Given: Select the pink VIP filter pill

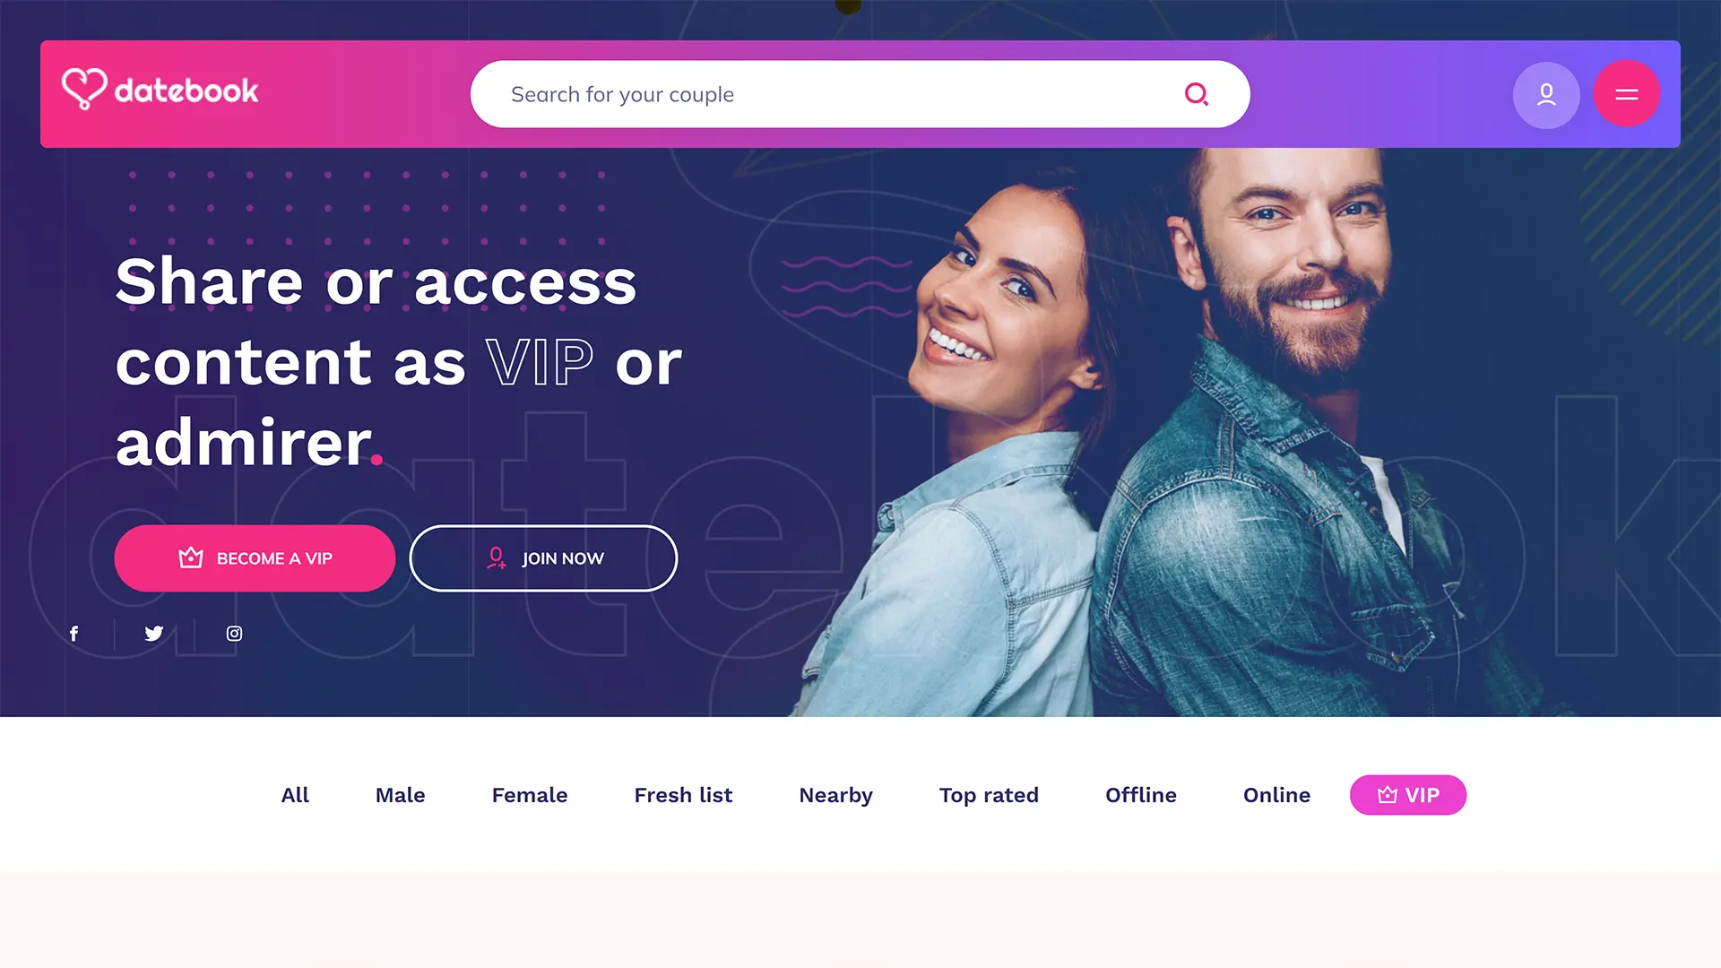Looking at the screenshot, I should (1408, 795).
